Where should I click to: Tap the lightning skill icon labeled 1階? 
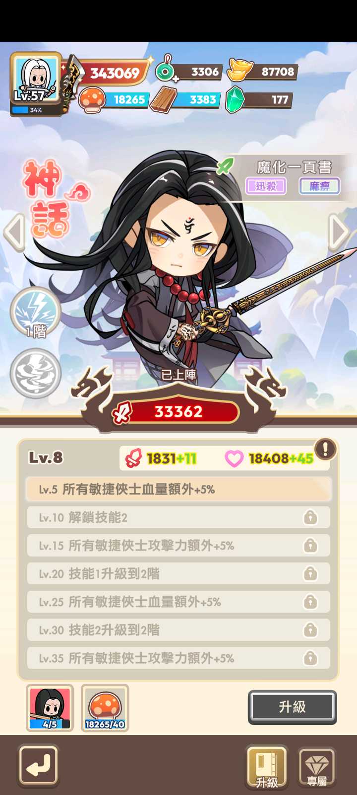[36, 313]
